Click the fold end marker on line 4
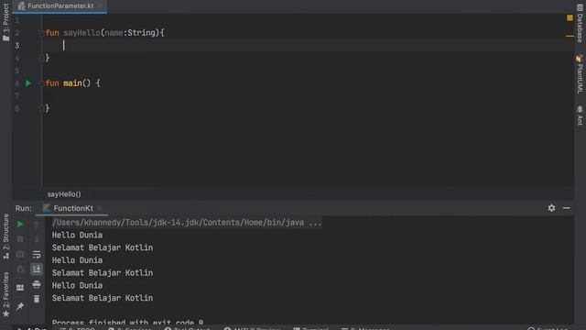Image resolution: width=586 pixels, height=330 pixels. [41, 58]
